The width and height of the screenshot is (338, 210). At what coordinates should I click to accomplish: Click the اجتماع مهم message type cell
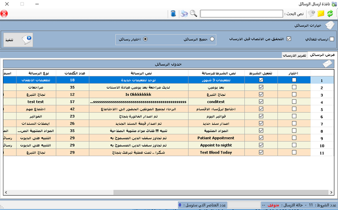pyautogui.click(x=36, y=109)
